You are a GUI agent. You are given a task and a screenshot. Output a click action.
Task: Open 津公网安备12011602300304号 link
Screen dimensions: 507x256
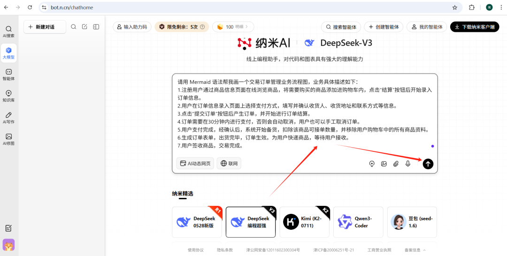click(x=273, y=250)
